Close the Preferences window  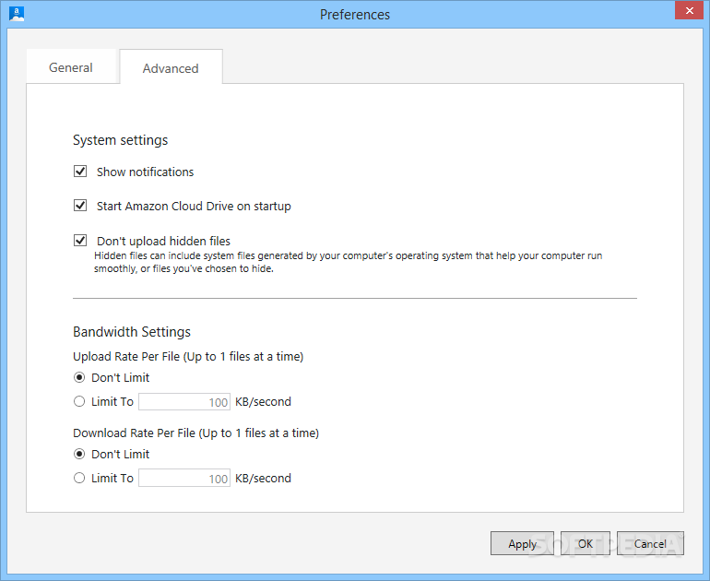(689, 10)
